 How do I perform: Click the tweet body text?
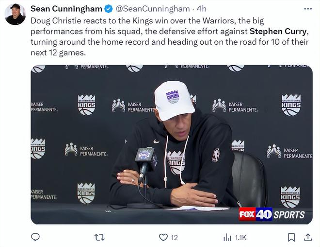[169, 36]
